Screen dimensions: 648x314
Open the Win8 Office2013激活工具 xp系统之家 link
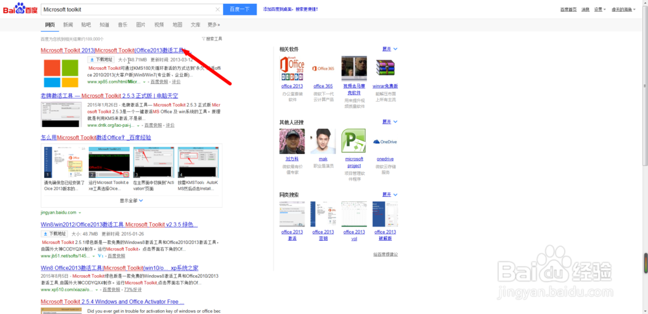(x=119, y=268)
